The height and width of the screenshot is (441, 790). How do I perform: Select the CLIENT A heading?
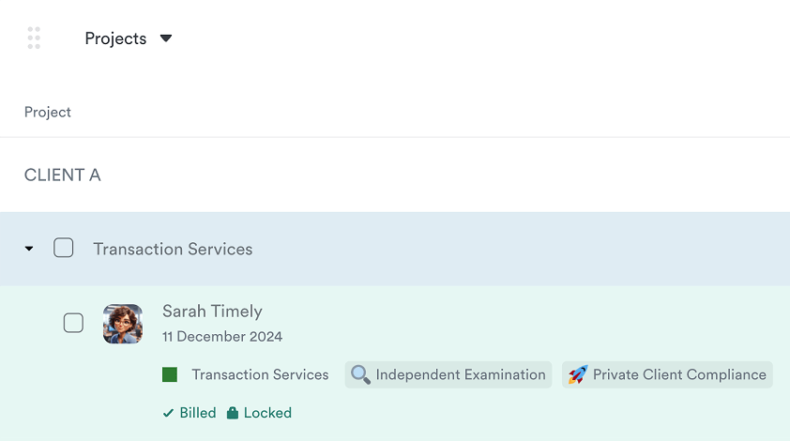[63, 175]
